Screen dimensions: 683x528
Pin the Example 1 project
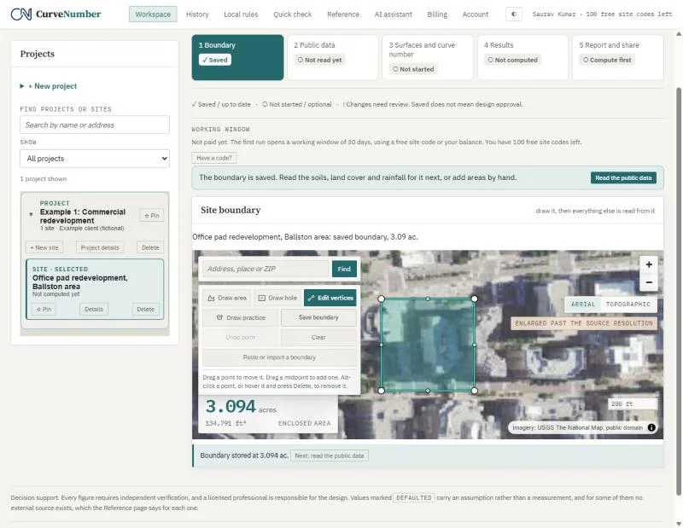point(152,216)
